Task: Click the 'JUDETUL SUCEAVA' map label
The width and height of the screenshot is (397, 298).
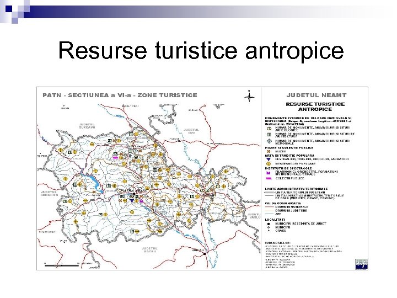Action: [x=87, y=126]
